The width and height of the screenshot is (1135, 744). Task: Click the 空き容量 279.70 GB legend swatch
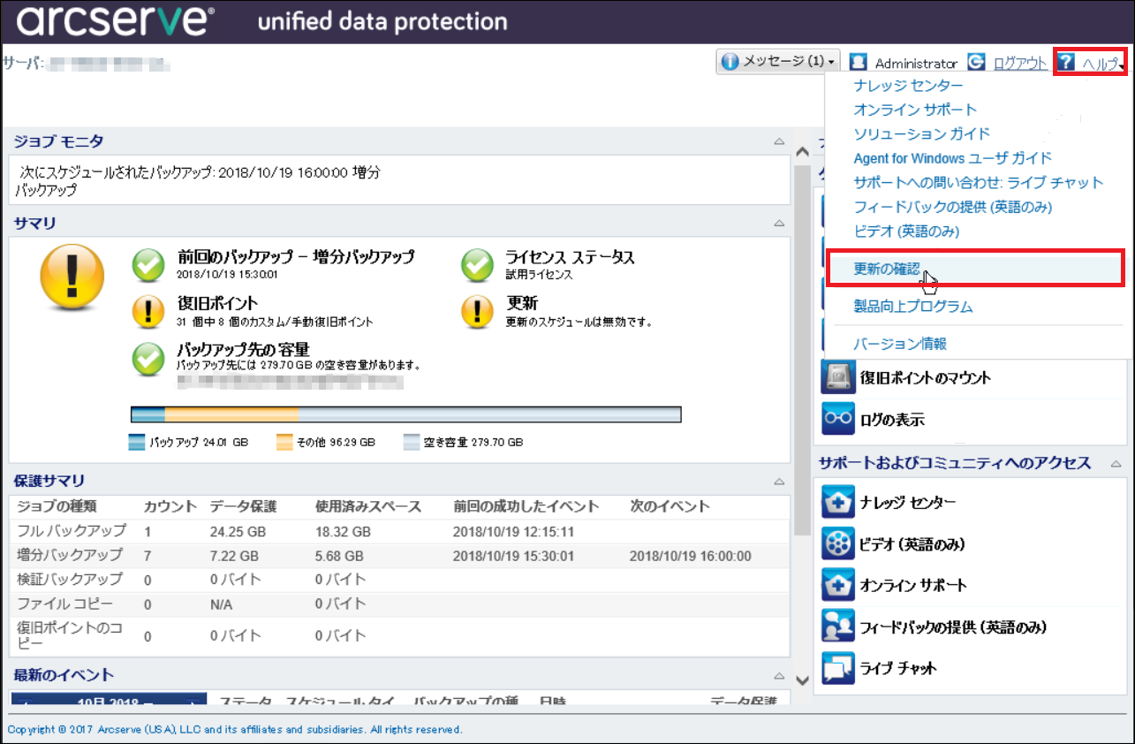click(x=412, y=442)
